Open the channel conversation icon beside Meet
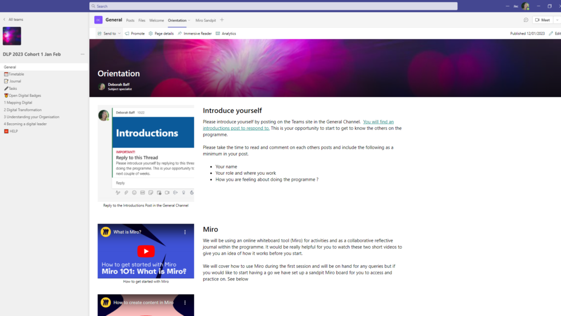The height and width of the screenshot is (316, 561). 526,20
